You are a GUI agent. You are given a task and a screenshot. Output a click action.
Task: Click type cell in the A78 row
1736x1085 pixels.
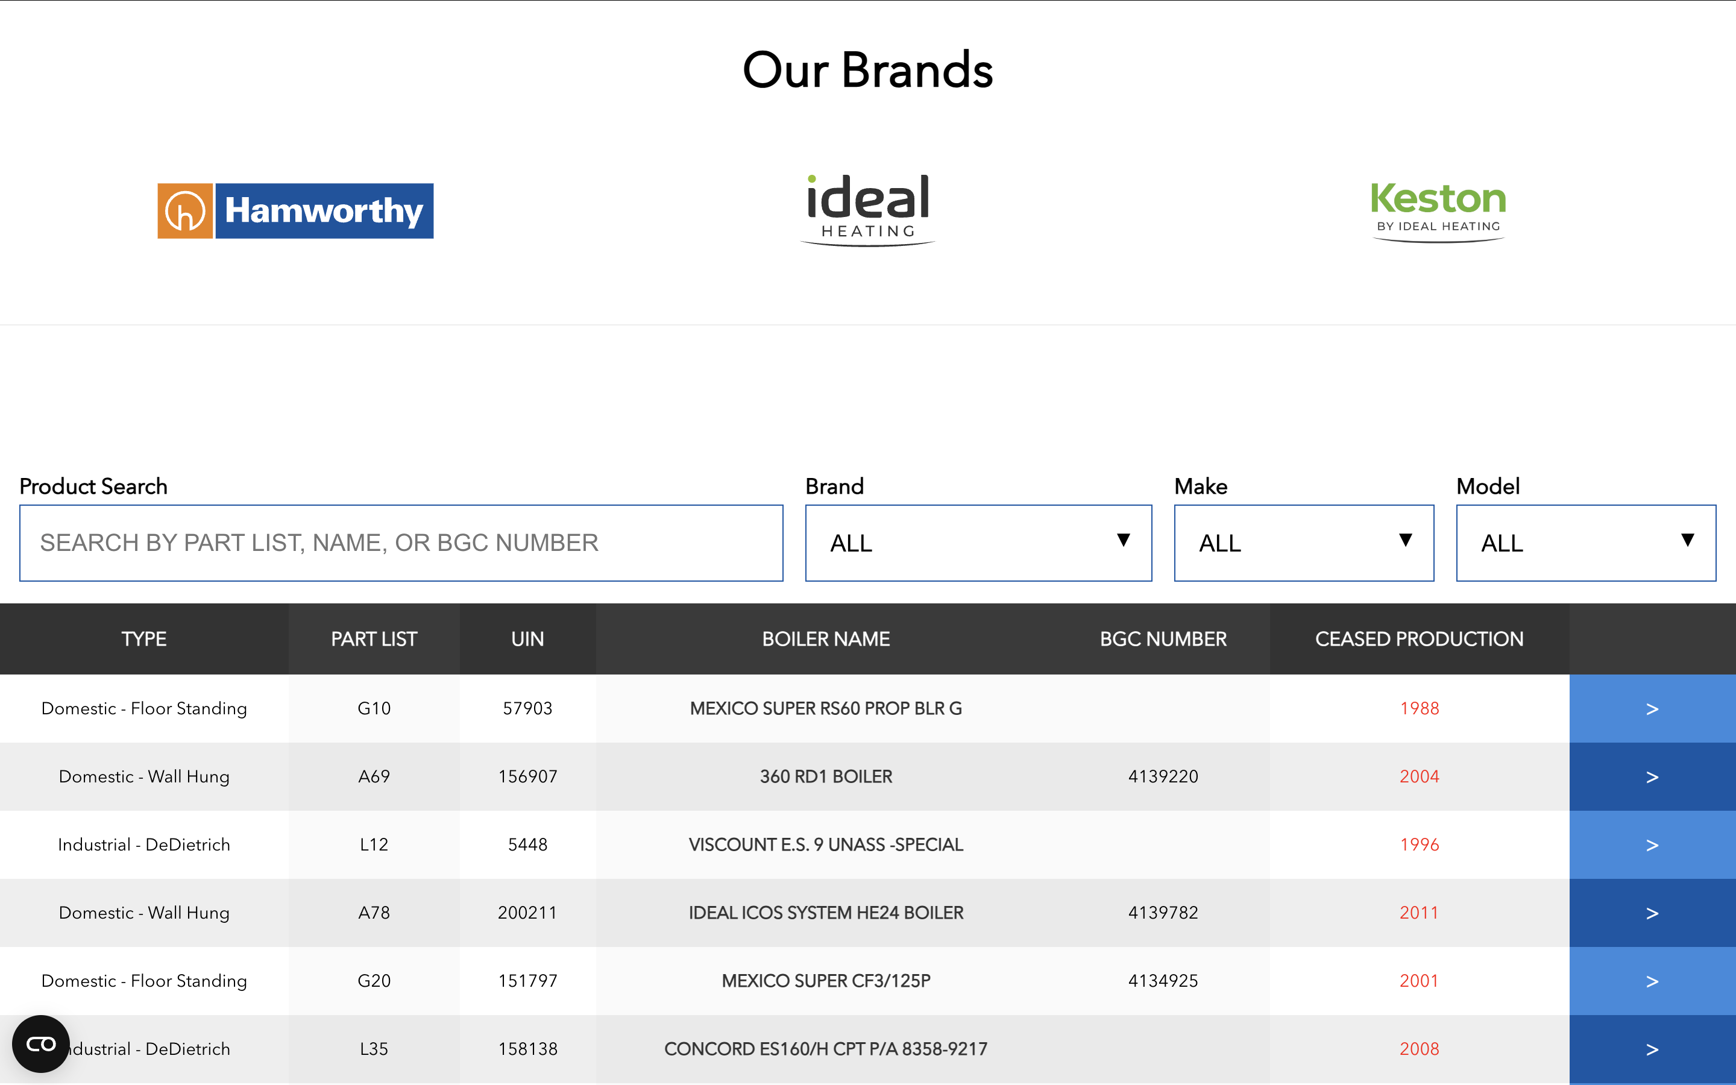pos(144,913)
